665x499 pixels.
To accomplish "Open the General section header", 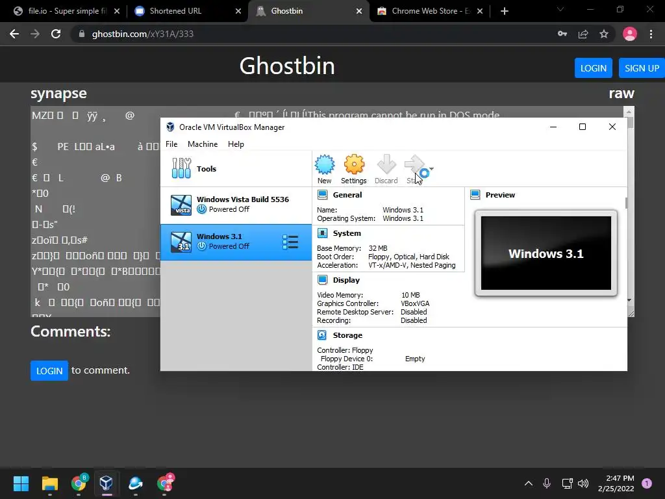I will 347,195.
